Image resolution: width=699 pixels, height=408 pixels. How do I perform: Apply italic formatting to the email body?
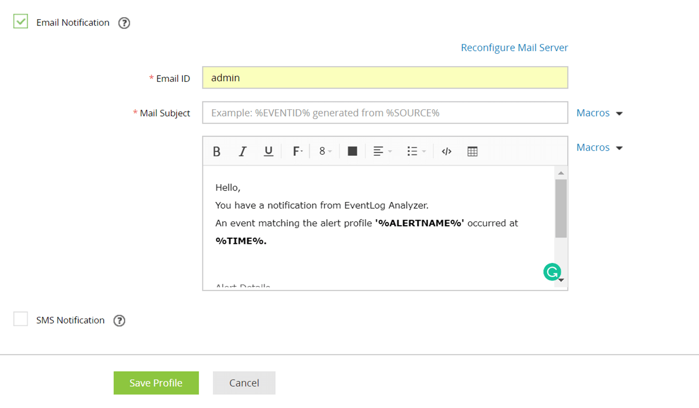tap(242, 151)
